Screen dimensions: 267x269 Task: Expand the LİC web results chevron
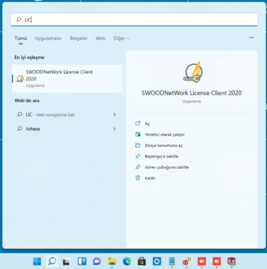115,114
